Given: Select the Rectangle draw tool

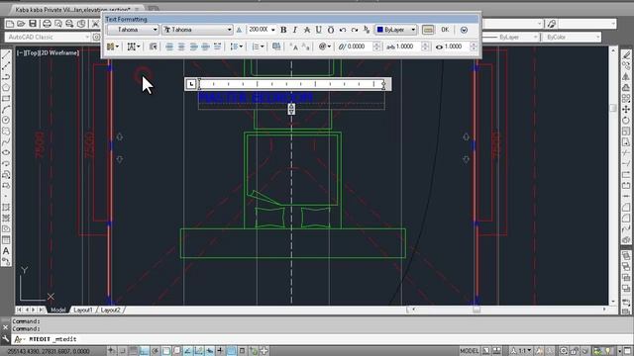Looking at the screenshot, I should (6, 99).
